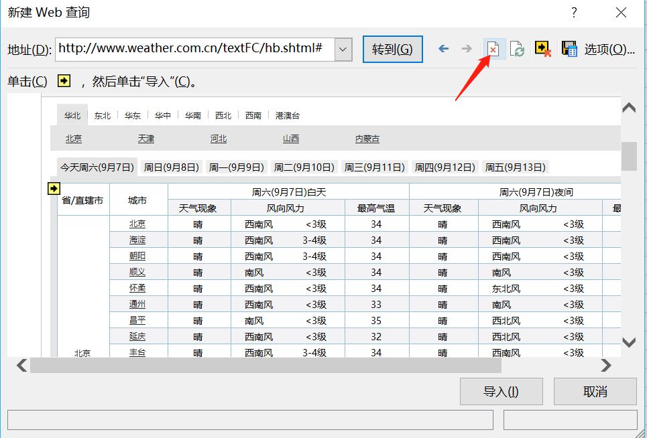This screenshot has width=647, height=438.
Task: Hide the yellow table selection arrows
Action: point(543,48)
